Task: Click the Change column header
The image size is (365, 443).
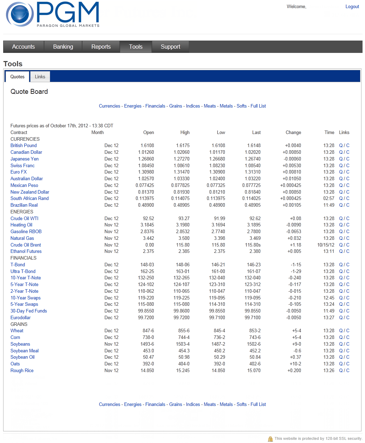Action: 293,133
